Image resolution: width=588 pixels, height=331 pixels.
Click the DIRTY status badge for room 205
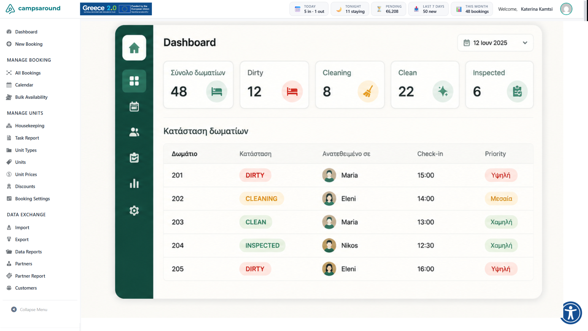coord(255,269)
